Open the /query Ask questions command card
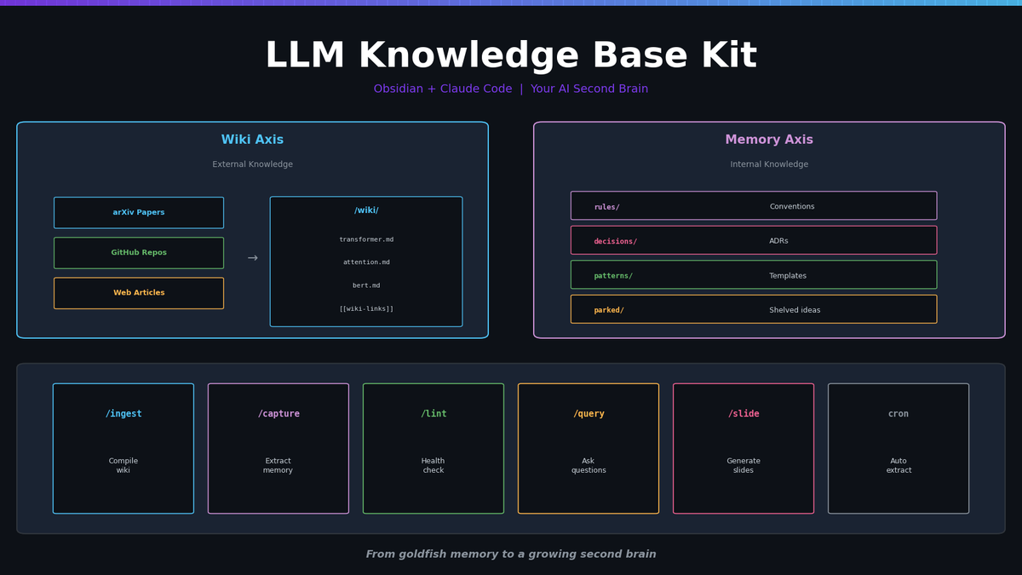 pyautogui.click(x=588, y=448)
